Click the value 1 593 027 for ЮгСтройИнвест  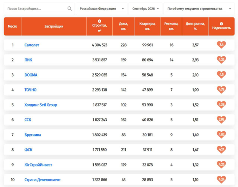[x=100, y=165]
